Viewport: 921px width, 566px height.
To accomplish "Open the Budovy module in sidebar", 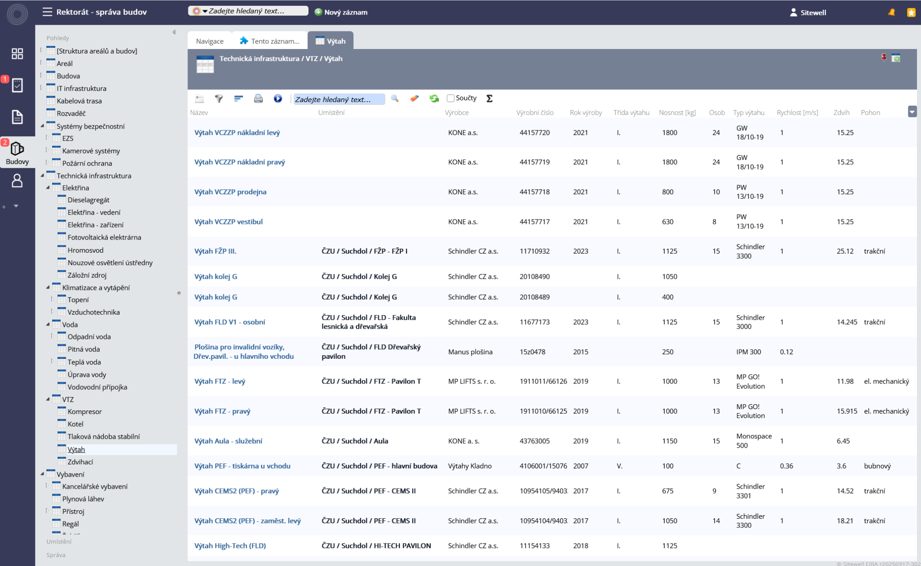I will 17,153.
